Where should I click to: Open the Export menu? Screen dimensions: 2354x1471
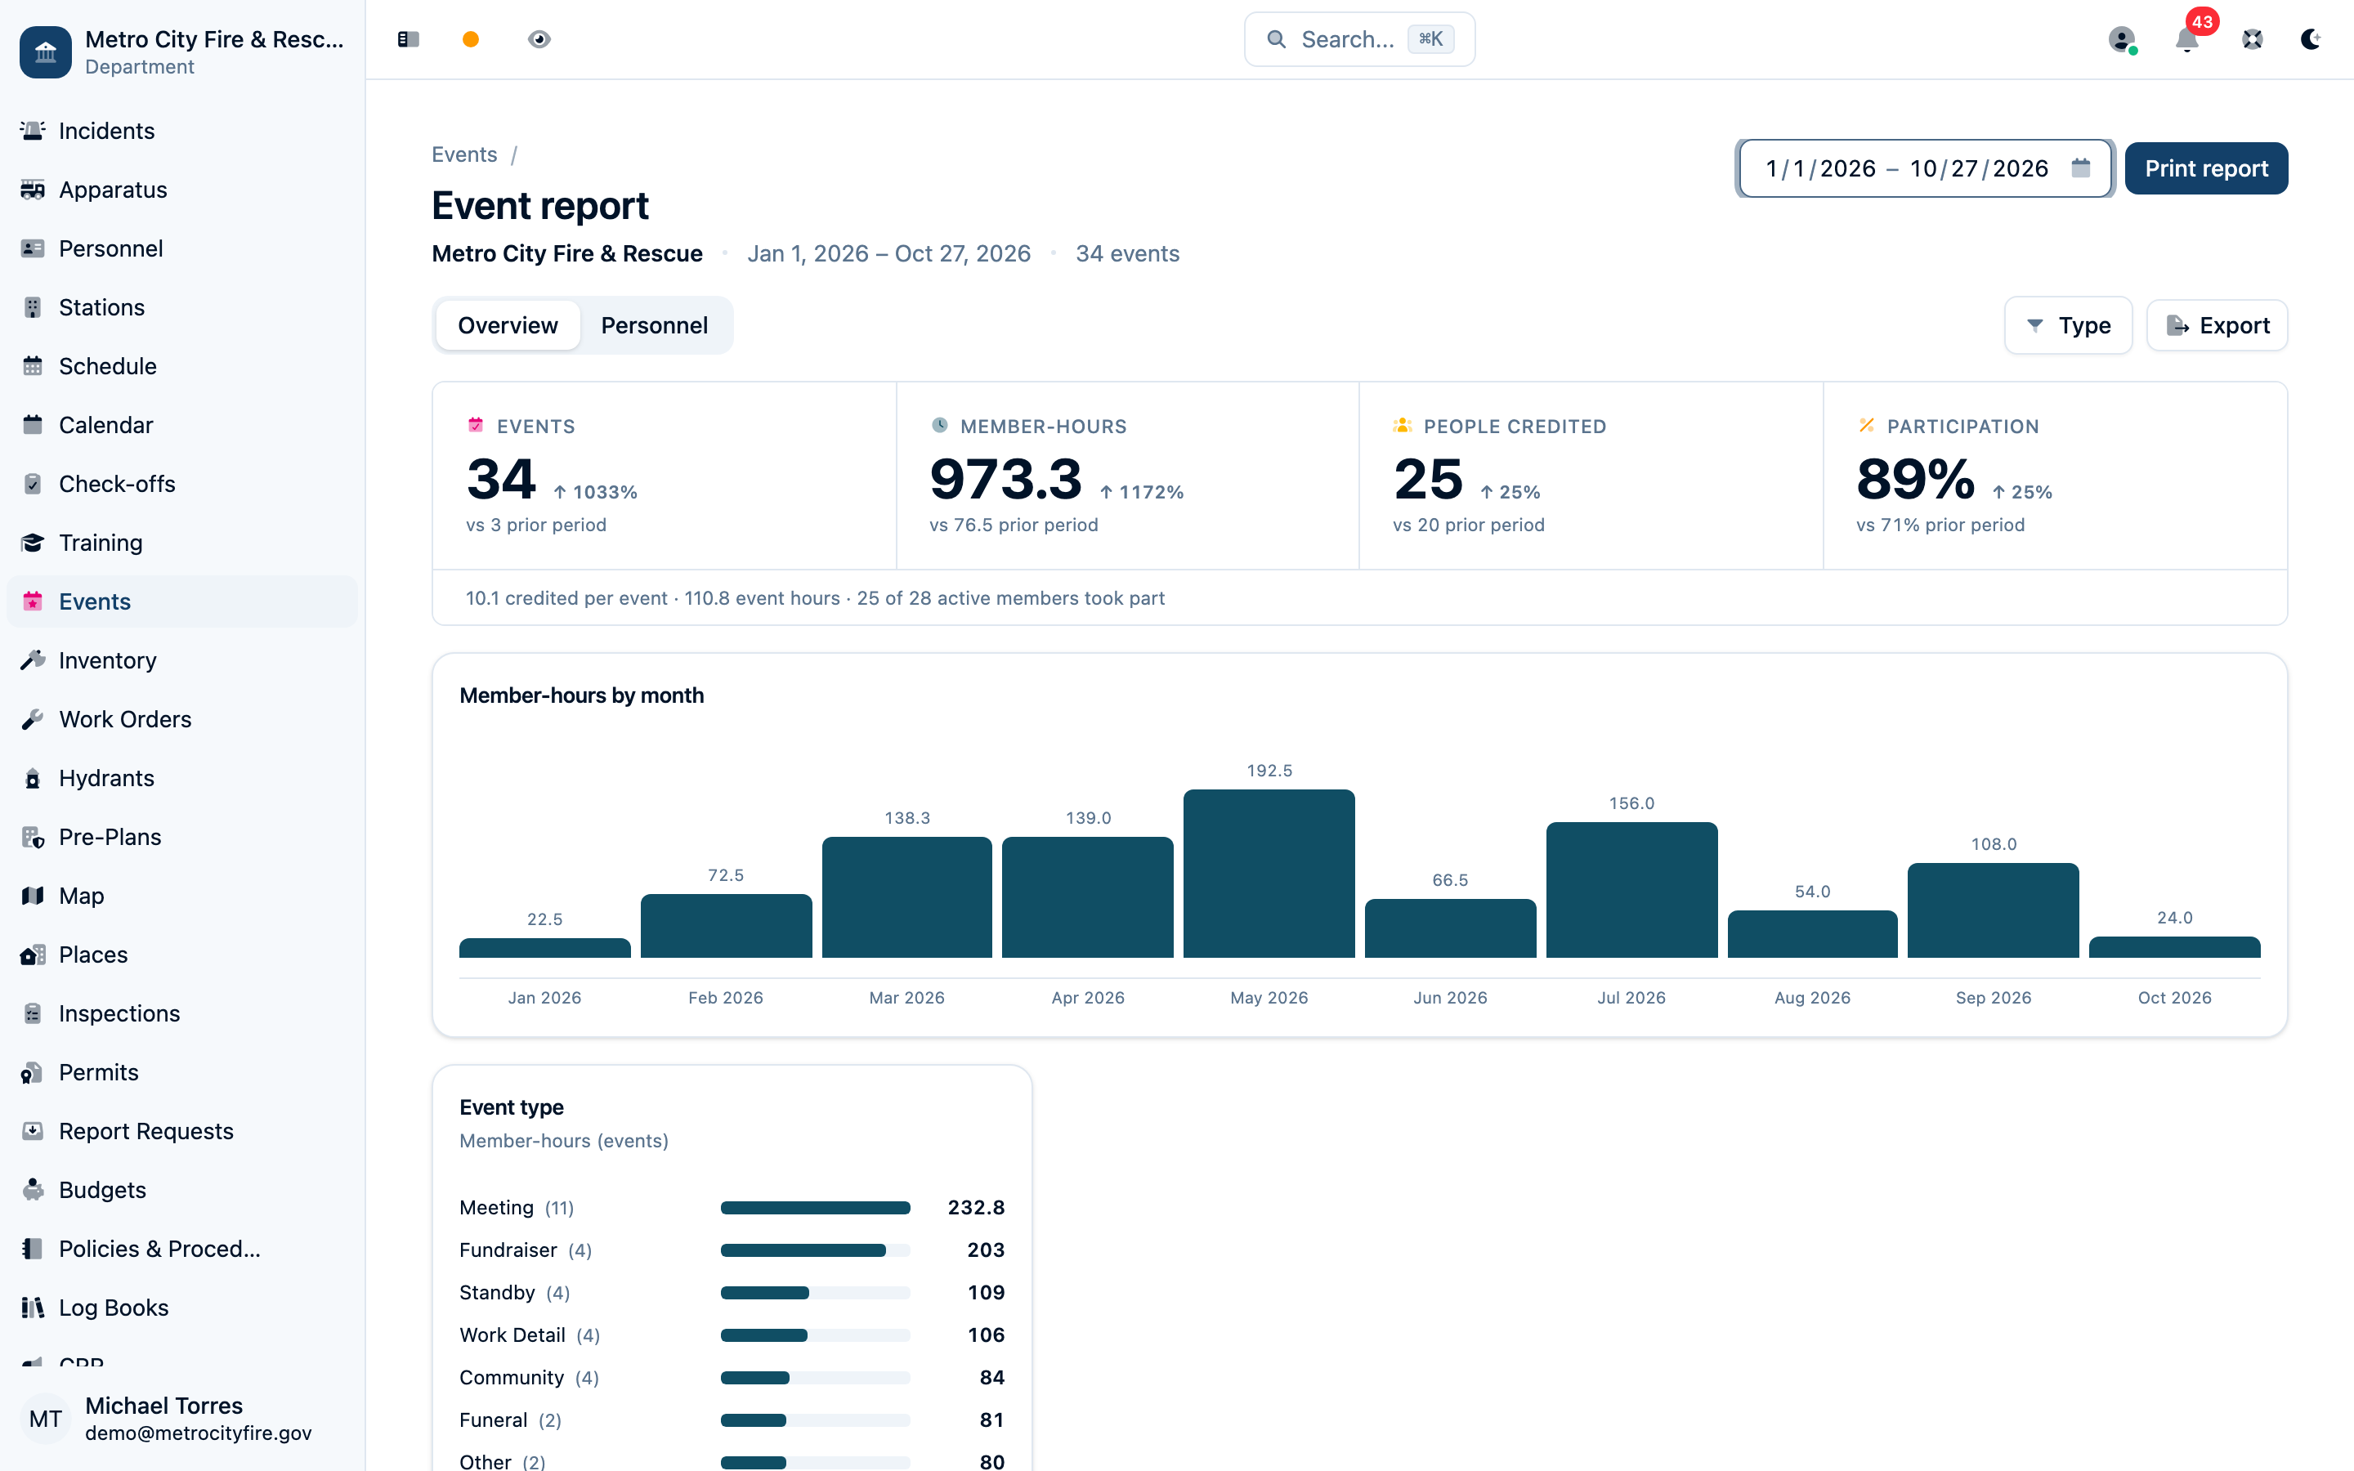tap(2217, 325)
